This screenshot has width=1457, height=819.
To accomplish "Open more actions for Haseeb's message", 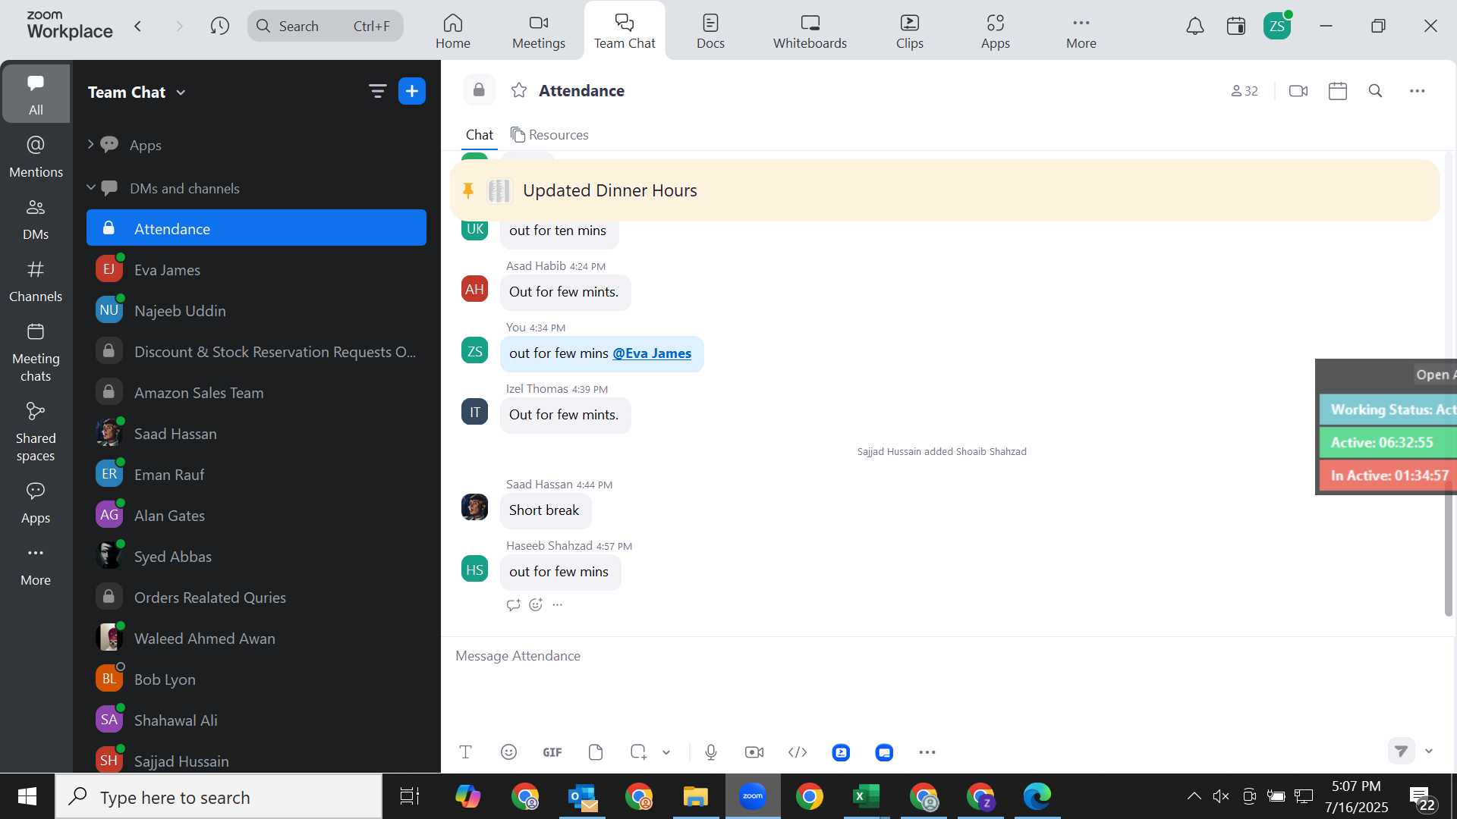I will coord(558,604).
